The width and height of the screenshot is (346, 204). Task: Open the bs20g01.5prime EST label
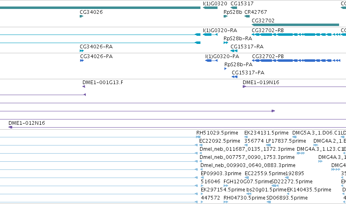[x=266, y=190]
